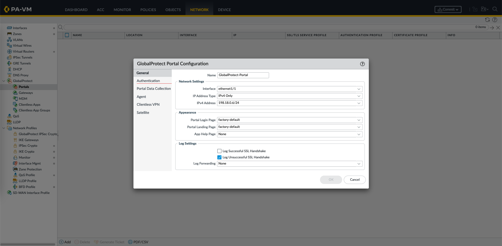The width and height of the screenshot is (502, 246).
Task: Open Interfaces from the left sidebar
Action: [x=20, y=28]
